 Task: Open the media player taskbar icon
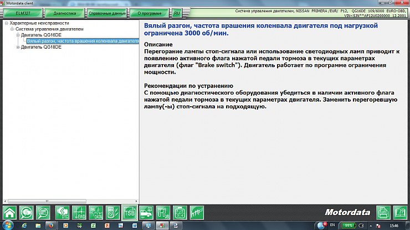[x=65, y=226]
